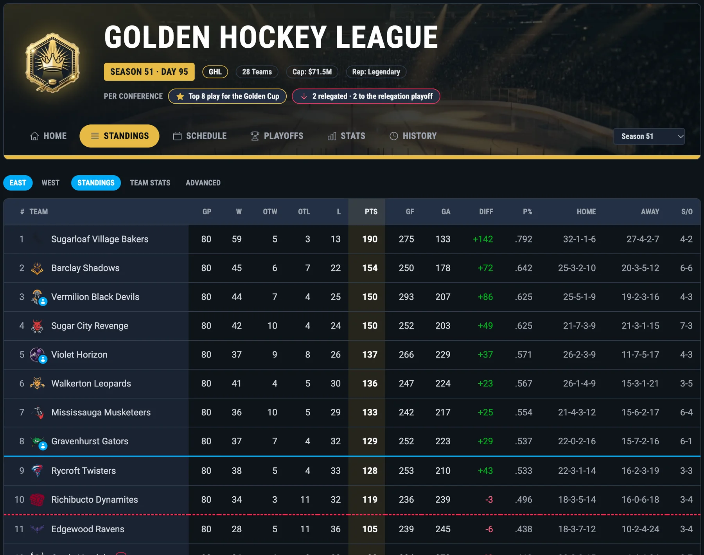704x555 pixels.
Task: Click the Rep: Legendary pill
Action: pos(376,72)
